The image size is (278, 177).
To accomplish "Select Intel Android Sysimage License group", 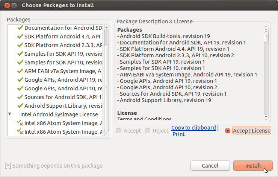I will (55, 114).
